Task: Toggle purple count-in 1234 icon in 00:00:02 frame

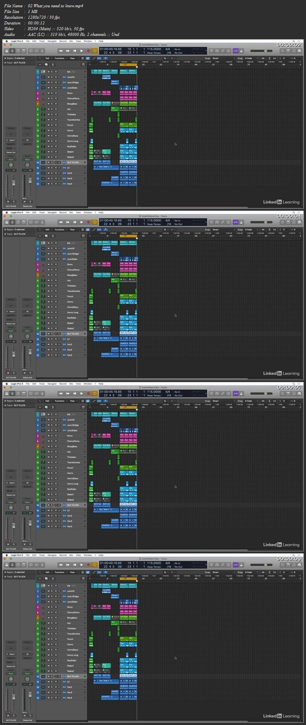Action: (x=235, y=51)
